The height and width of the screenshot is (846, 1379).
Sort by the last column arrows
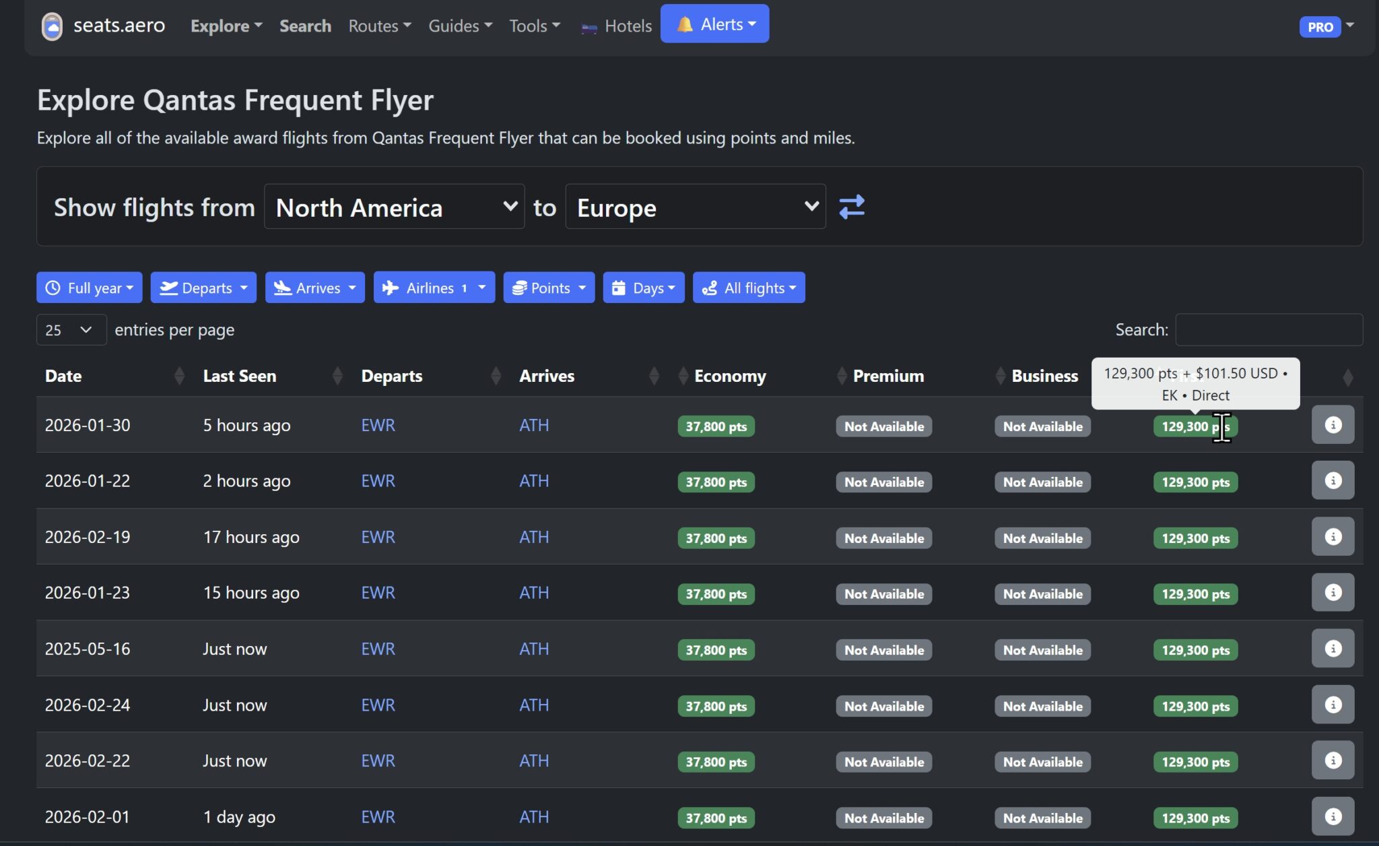tap(1347, 377)
